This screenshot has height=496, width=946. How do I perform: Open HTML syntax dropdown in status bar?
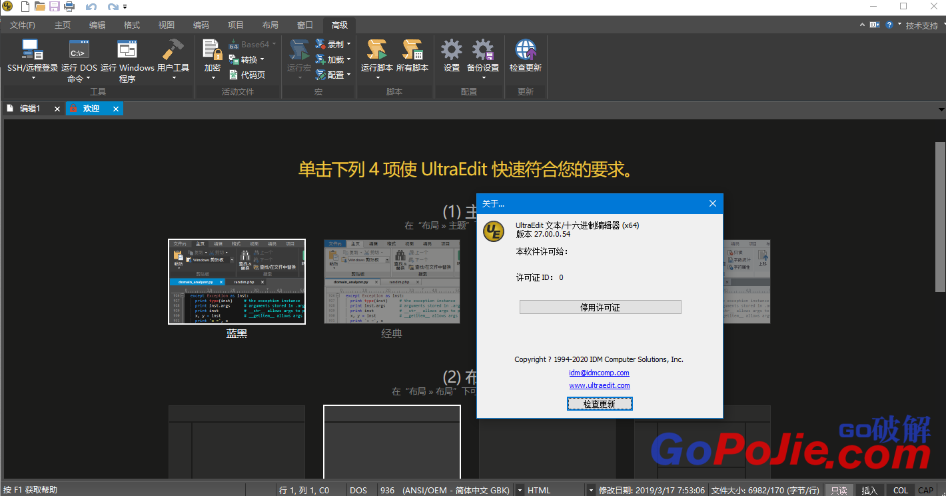(590, 490)
